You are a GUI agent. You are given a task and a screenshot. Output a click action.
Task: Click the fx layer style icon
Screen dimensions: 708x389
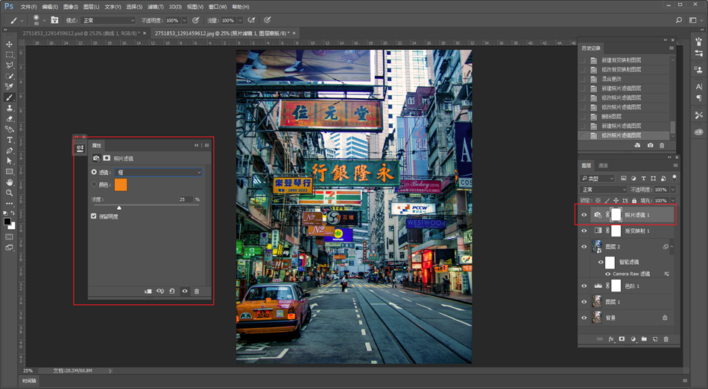pos(611,339)
